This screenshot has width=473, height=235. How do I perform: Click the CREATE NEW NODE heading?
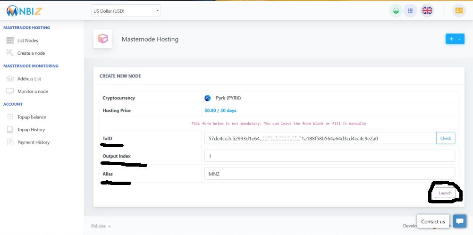[x=120, y=76]
